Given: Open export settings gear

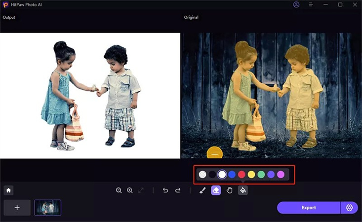Looking at the screenshot, I should pyautogui.click(x=350, y=208).
